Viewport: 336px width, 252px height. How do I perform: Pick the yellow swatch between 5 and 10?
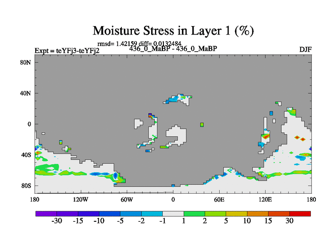tap(236, 213)
